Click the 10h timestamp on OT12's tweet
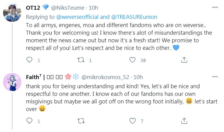 click(x=93, y=7)
